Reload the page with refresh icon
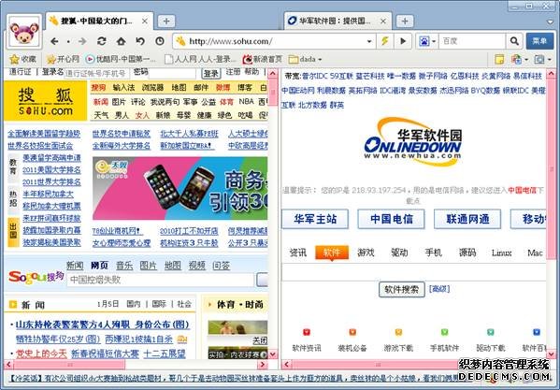The height and width of the screenshot is (390, 560). tap(102, 41)
